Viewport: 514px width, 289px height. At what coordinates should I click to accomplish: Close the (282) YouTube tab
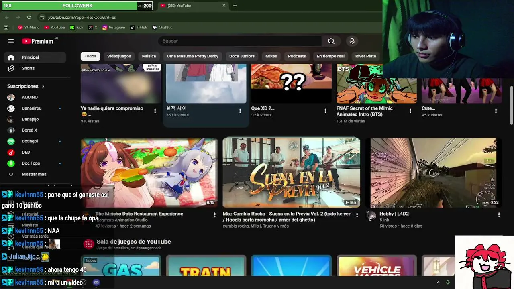tap(224, 6)
